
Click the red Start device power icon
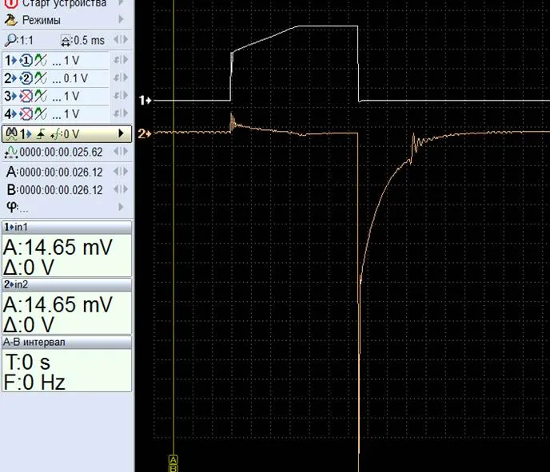point(10,4)
